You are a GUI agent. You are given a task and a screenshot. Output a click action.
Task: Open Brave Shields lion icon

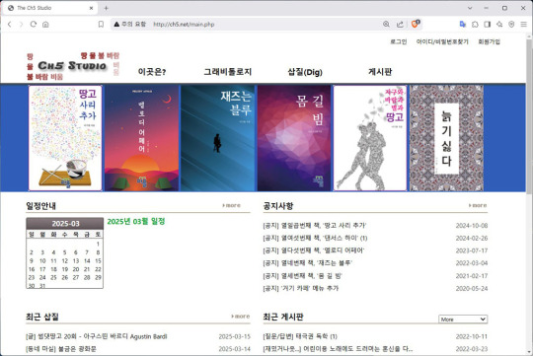pyautogui.click(x=416, y=24)
